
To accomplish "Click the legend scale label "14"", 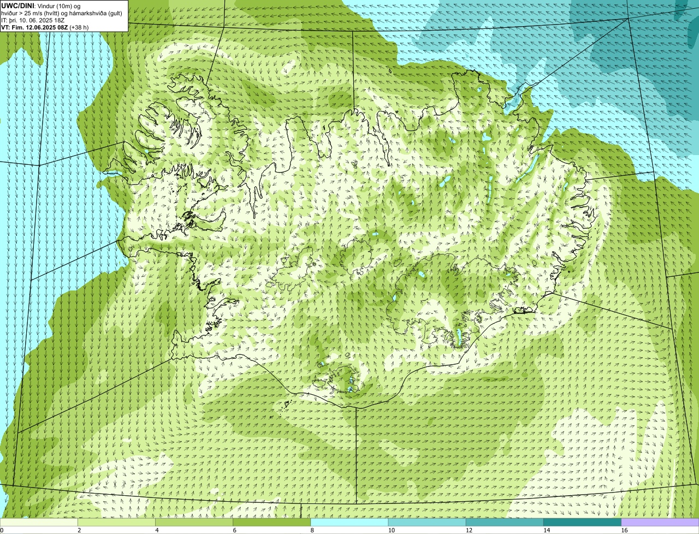I will 546,530.
